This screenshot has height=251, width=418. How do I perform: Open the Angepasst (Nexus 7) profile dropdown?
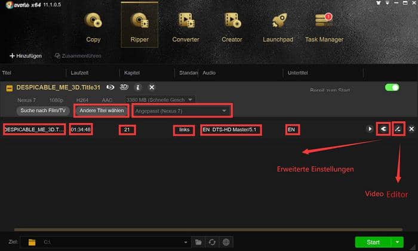182,111
